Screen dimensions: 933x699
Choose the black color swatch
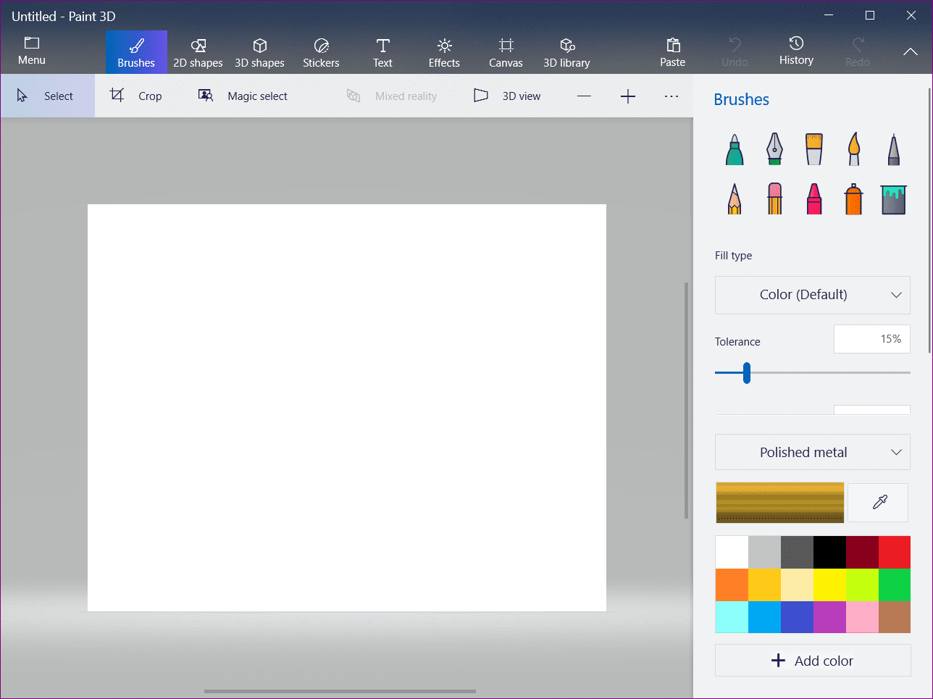(829, 552)
